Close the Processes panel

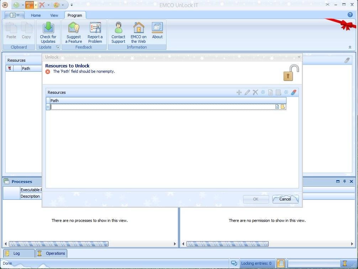351,181
